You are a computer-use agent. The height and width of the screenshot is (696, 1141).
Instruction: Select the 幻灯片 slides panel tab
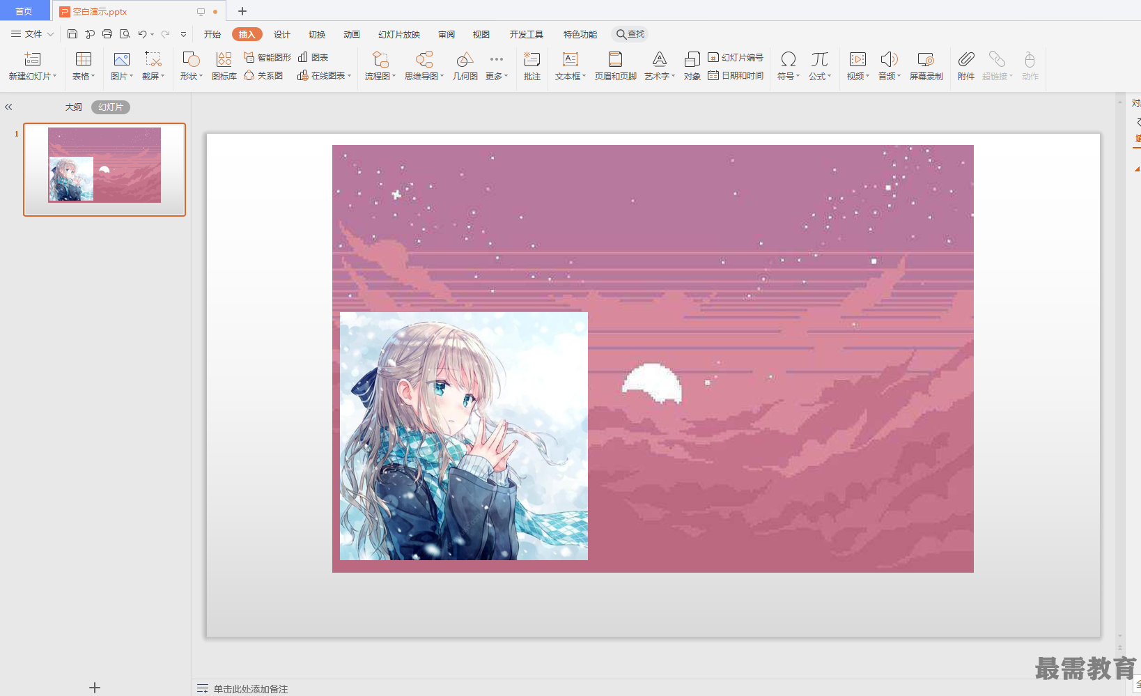111,107
